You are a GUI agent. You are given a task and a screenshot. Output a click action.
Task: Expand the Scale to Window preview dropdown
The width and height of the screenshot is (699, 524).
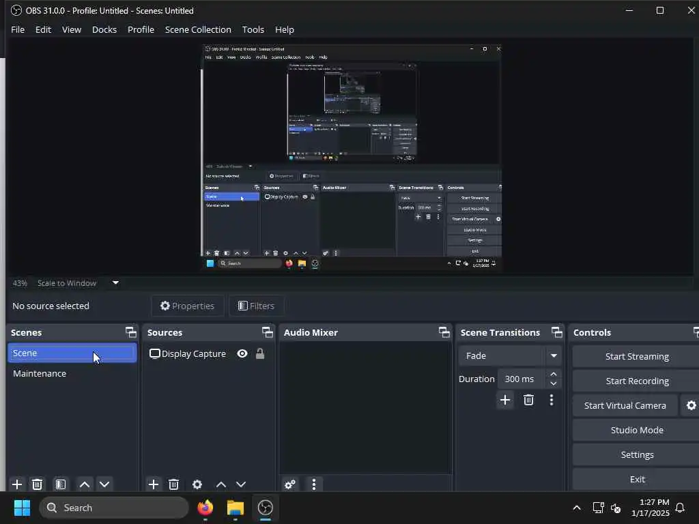(x=115, y=282)
